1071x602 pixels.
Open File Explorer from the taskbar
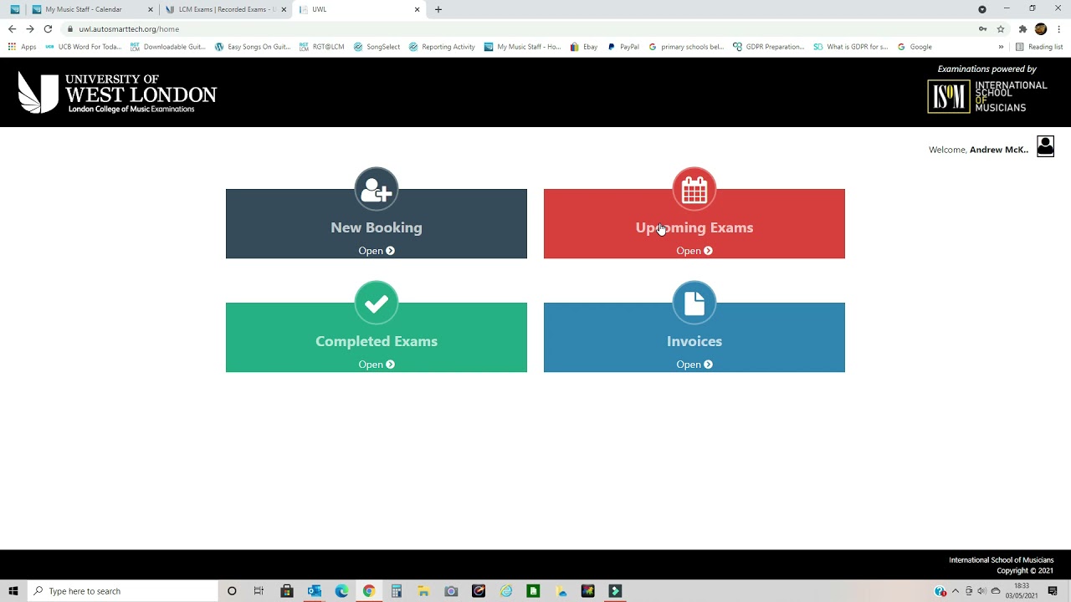(423, 591)
